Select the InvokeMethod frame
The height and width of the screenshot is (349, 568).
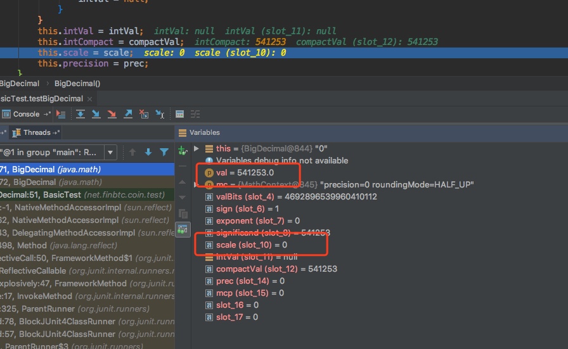(x=87, y=296)
